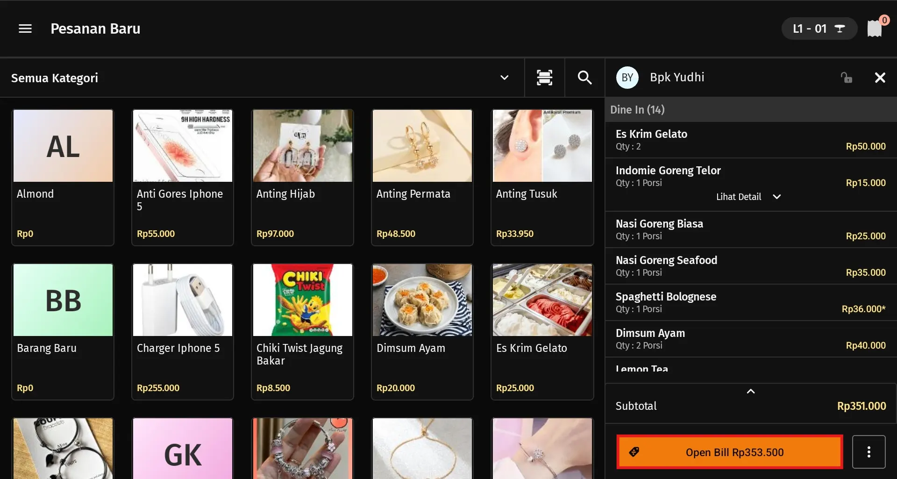Open the saved bills bookmark icon

[874, 29]
